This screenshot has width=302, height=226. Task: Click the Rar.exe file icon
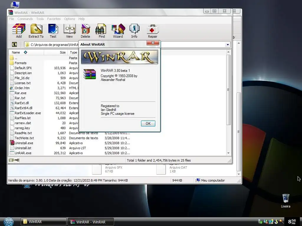12,93
